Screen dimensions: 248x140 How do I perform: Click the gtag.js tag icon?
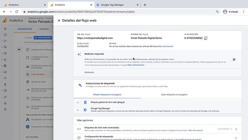point(85,102)
